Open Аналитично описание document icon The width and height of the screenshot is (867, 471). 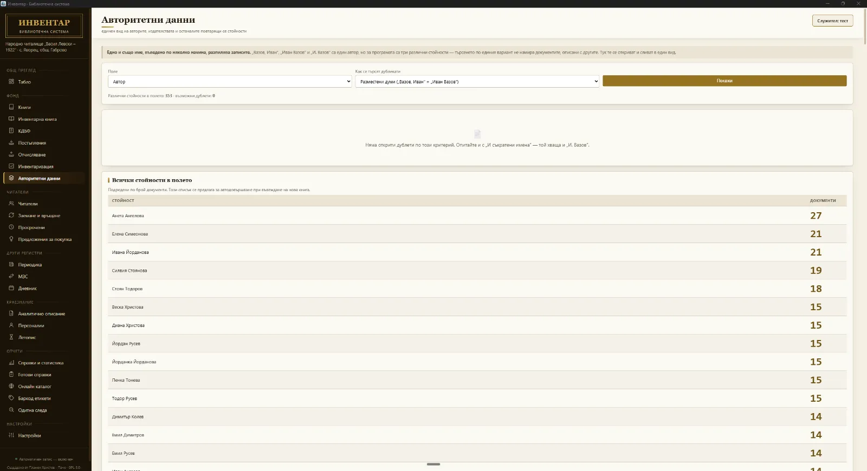coord(11,313)
